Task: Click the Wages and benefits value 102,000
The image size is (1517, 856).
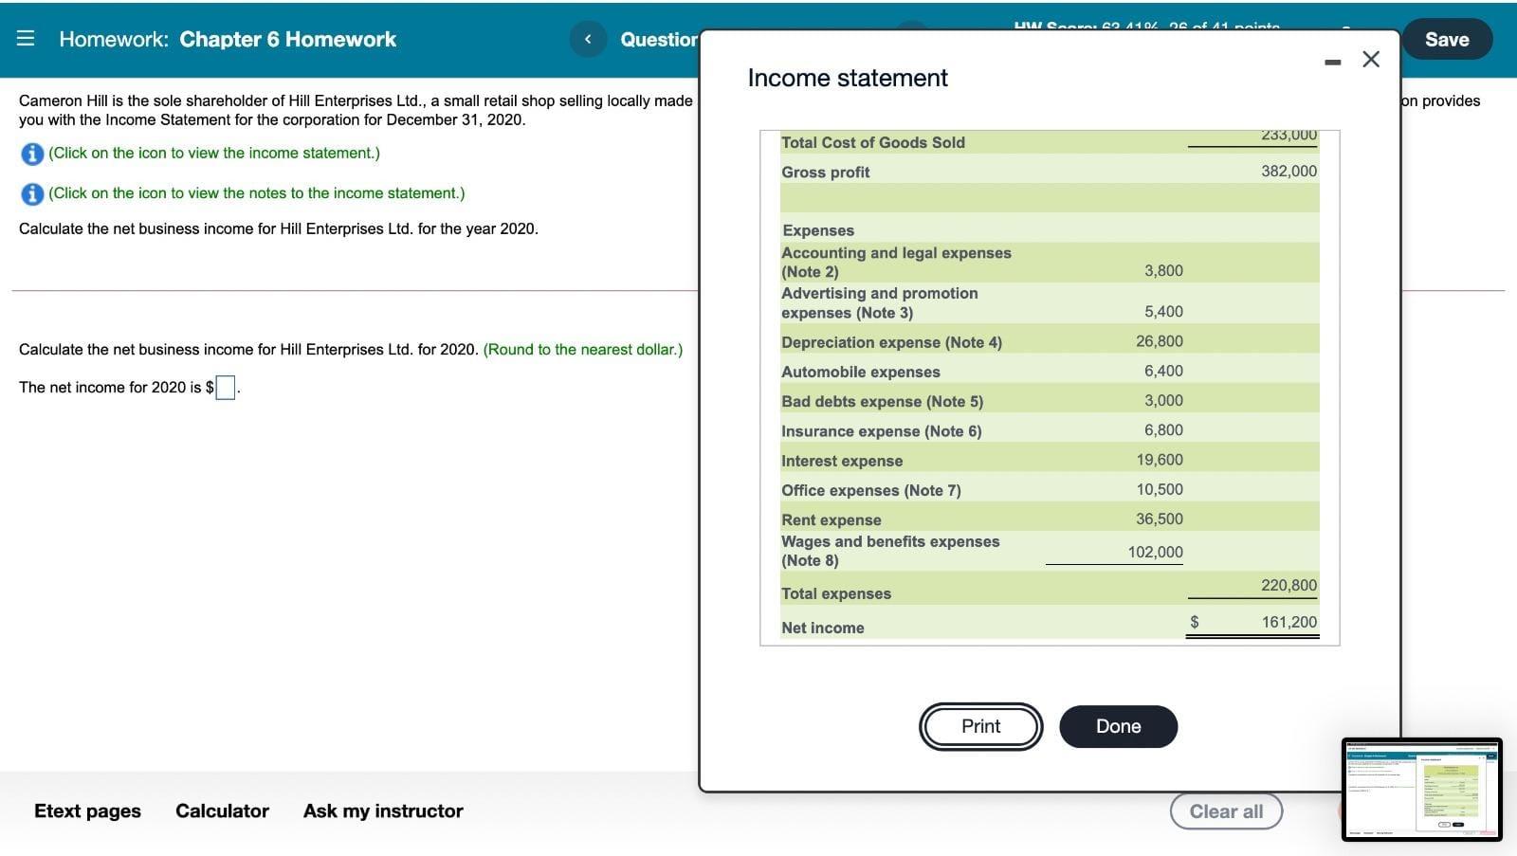Action: 1155,552
